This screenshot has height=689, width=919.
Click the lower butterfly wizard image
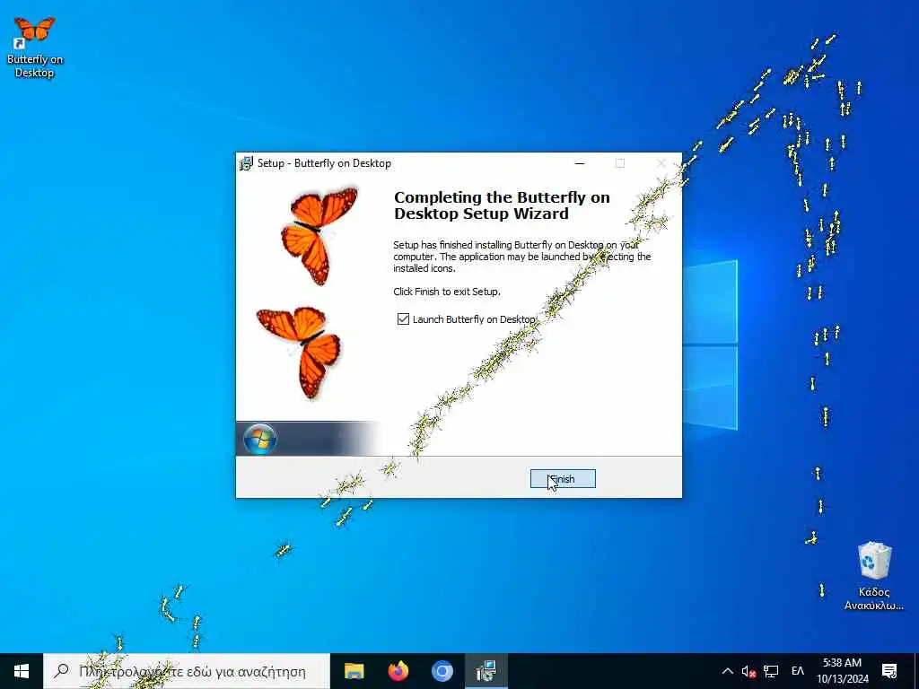pyautogui.click(x=299, y=352)
